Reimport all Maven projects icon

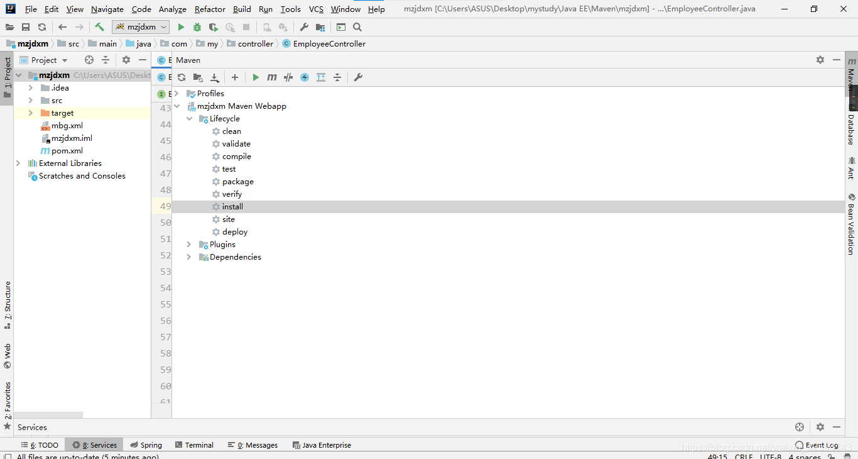pyautogui.click(x=182, y=77)
